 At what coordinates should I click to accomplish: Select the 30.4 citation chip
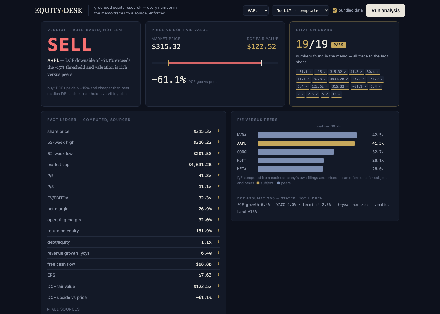point(373,72)
